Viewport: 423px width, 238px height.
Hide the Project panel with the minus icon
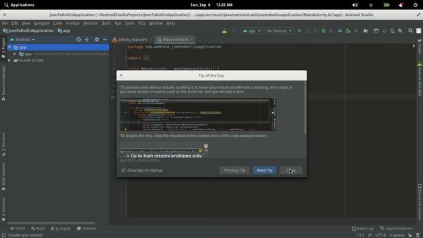[105, 40]
